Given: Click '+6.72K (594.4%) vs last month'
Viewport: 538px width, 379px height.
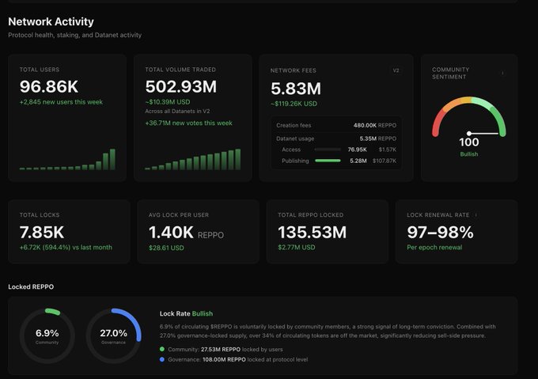Looking at the screenshot, I should click(x=66, y=248).
